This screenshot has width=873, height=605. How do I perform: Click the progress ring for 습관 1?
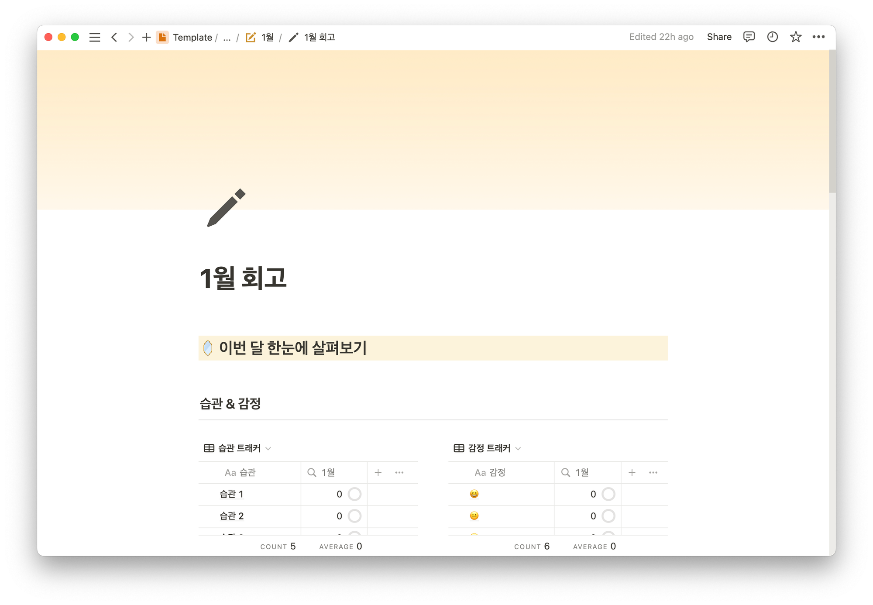pos(354,494)
